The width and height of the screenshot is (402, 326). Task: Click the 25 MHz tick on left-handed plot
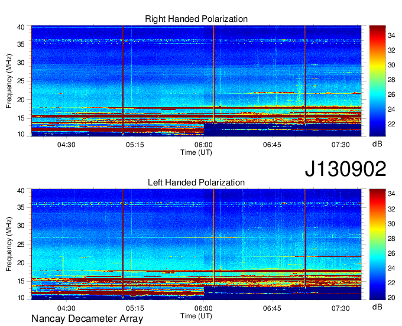pos(21,244)
